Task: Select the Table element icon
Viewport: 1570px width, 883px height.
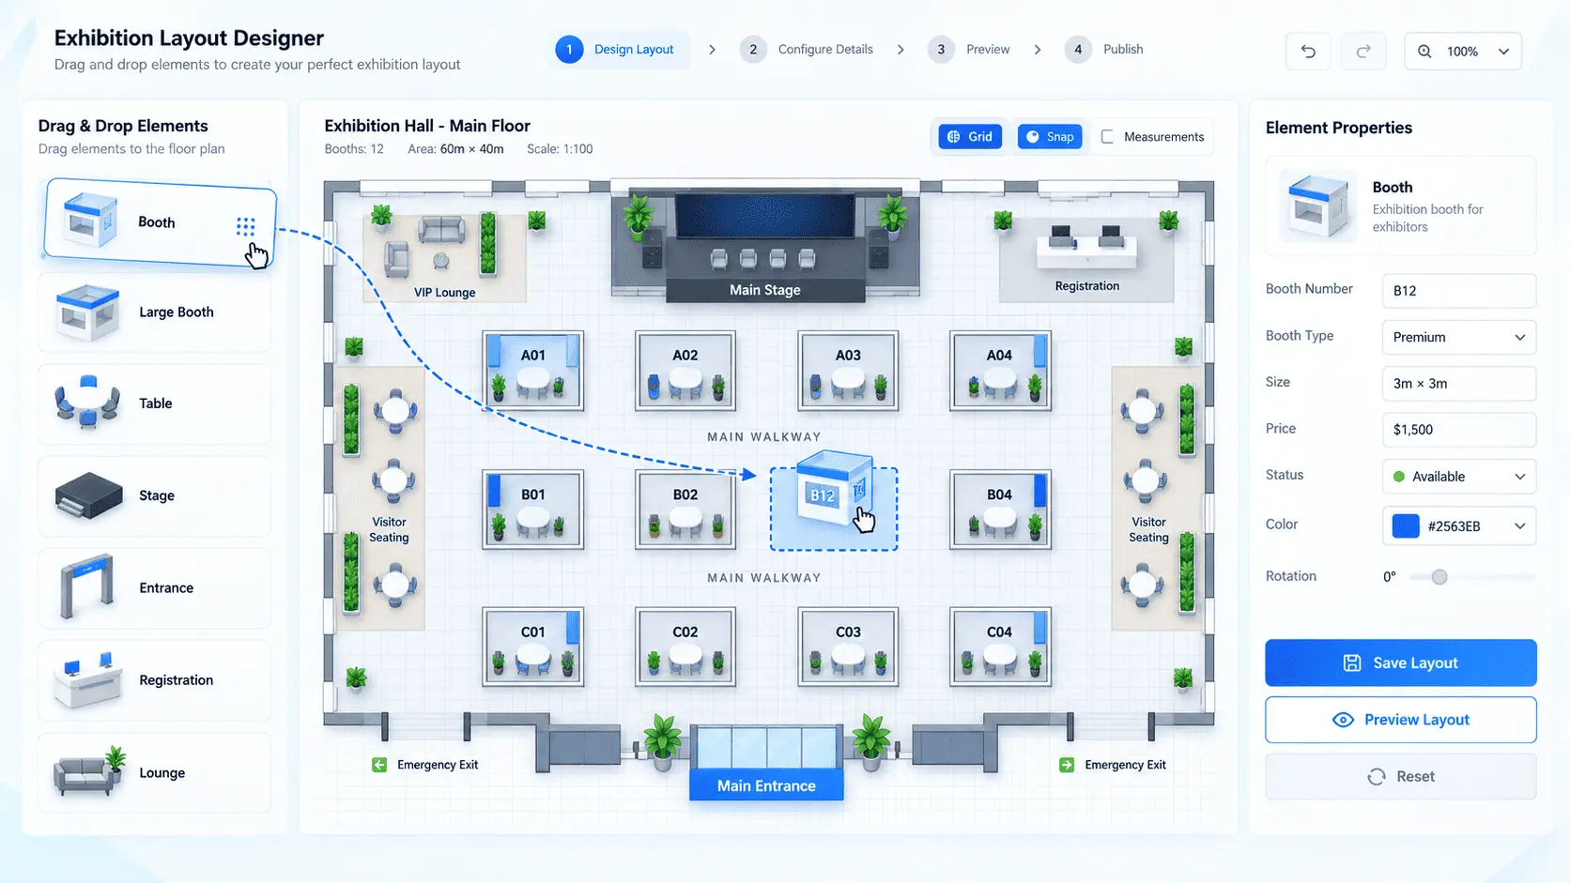Action: coord(87,403)
